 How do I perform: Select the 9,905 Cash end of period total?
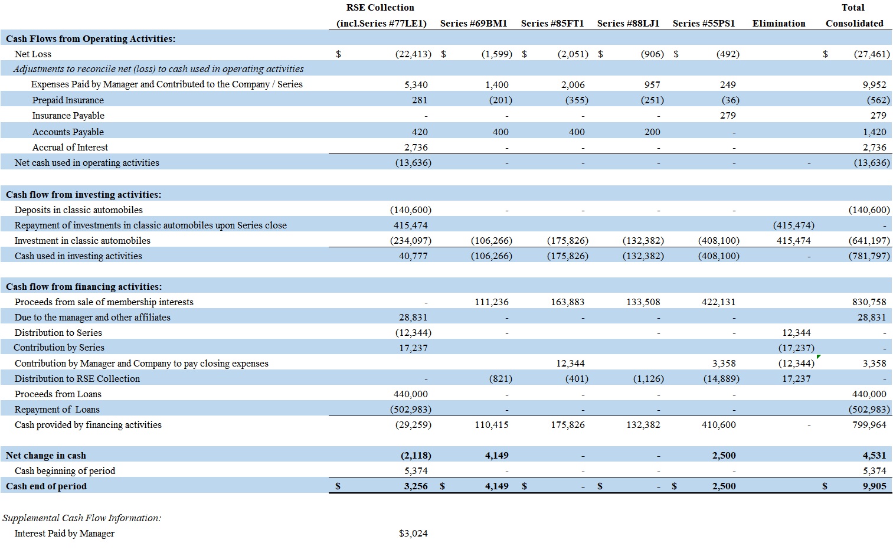874,486
